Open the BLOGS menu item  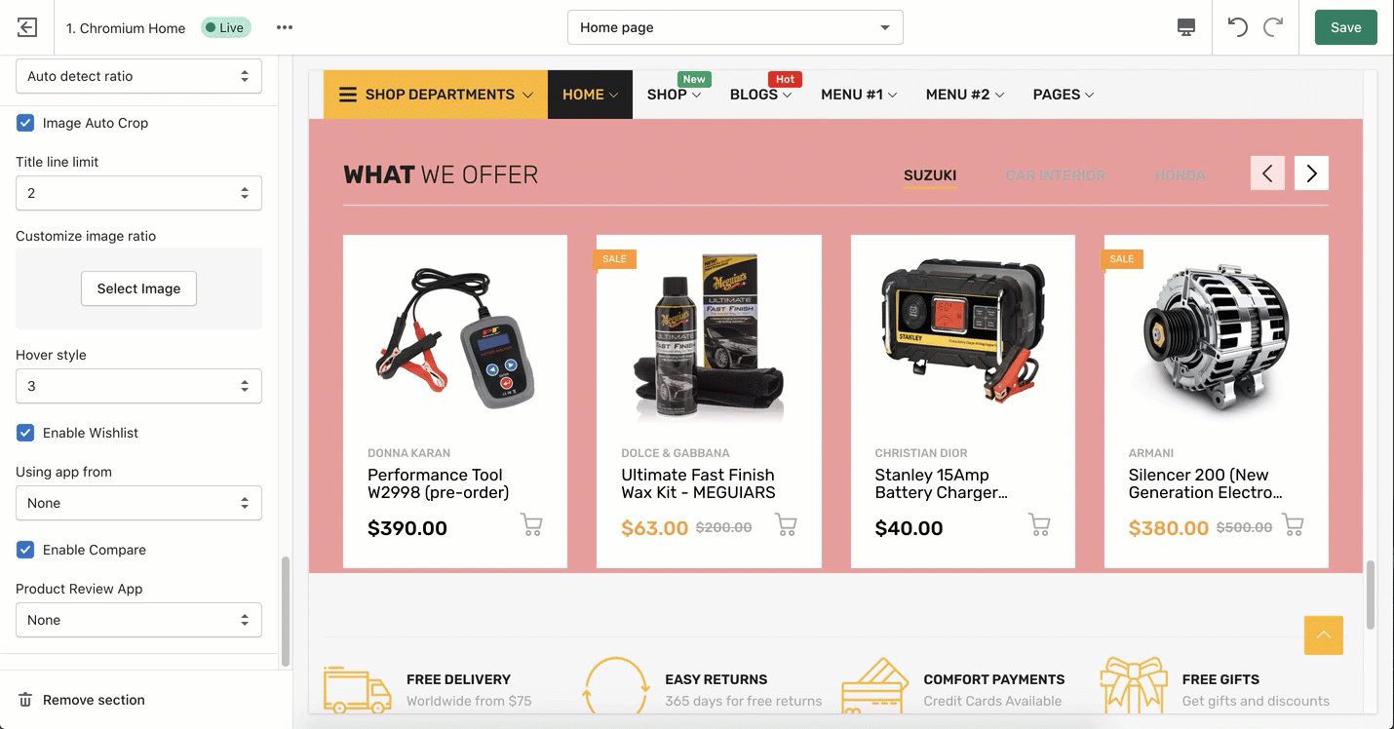(x=760, y=95)
